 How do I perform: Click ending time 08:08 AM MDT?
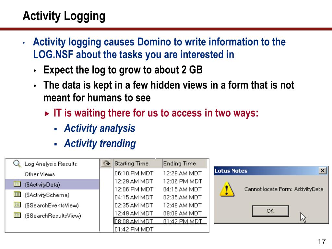pos(182,213)
